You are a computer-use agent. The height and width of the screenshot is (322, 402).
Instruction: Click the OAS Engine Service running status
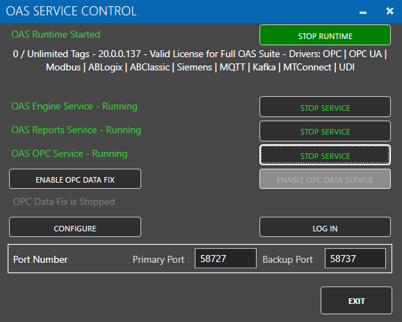[x=74, y=107]
